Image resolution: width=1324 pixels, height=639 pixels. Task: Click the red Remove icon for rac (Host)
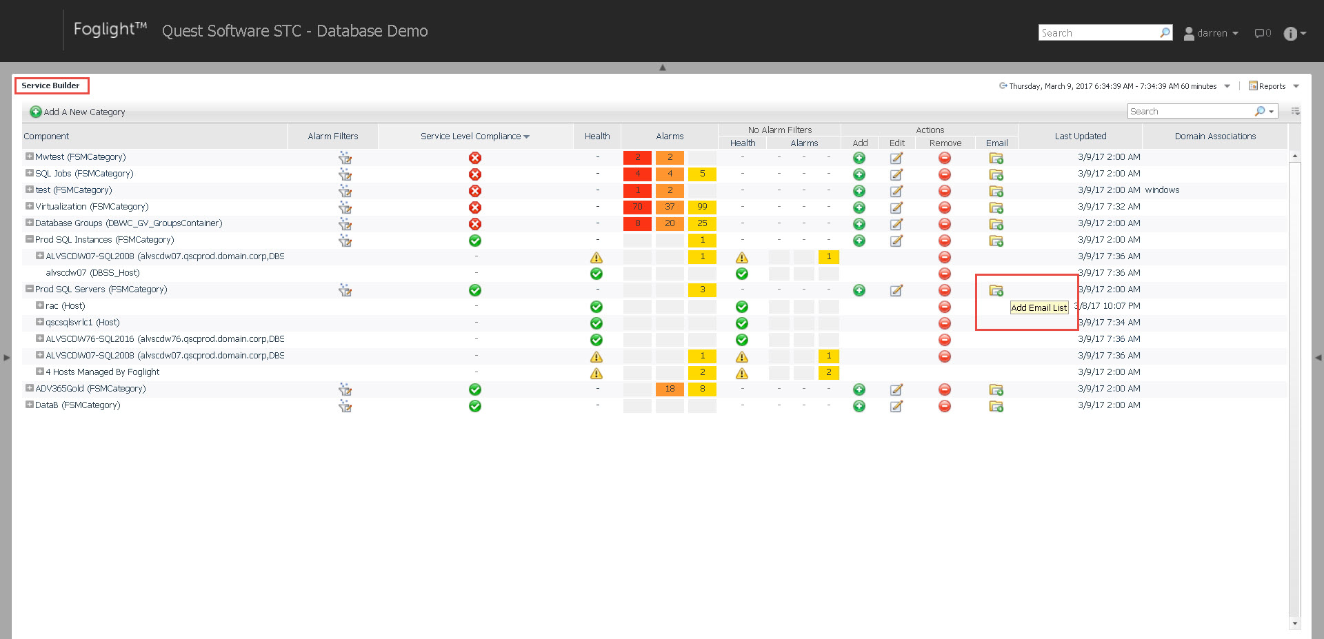944,307
